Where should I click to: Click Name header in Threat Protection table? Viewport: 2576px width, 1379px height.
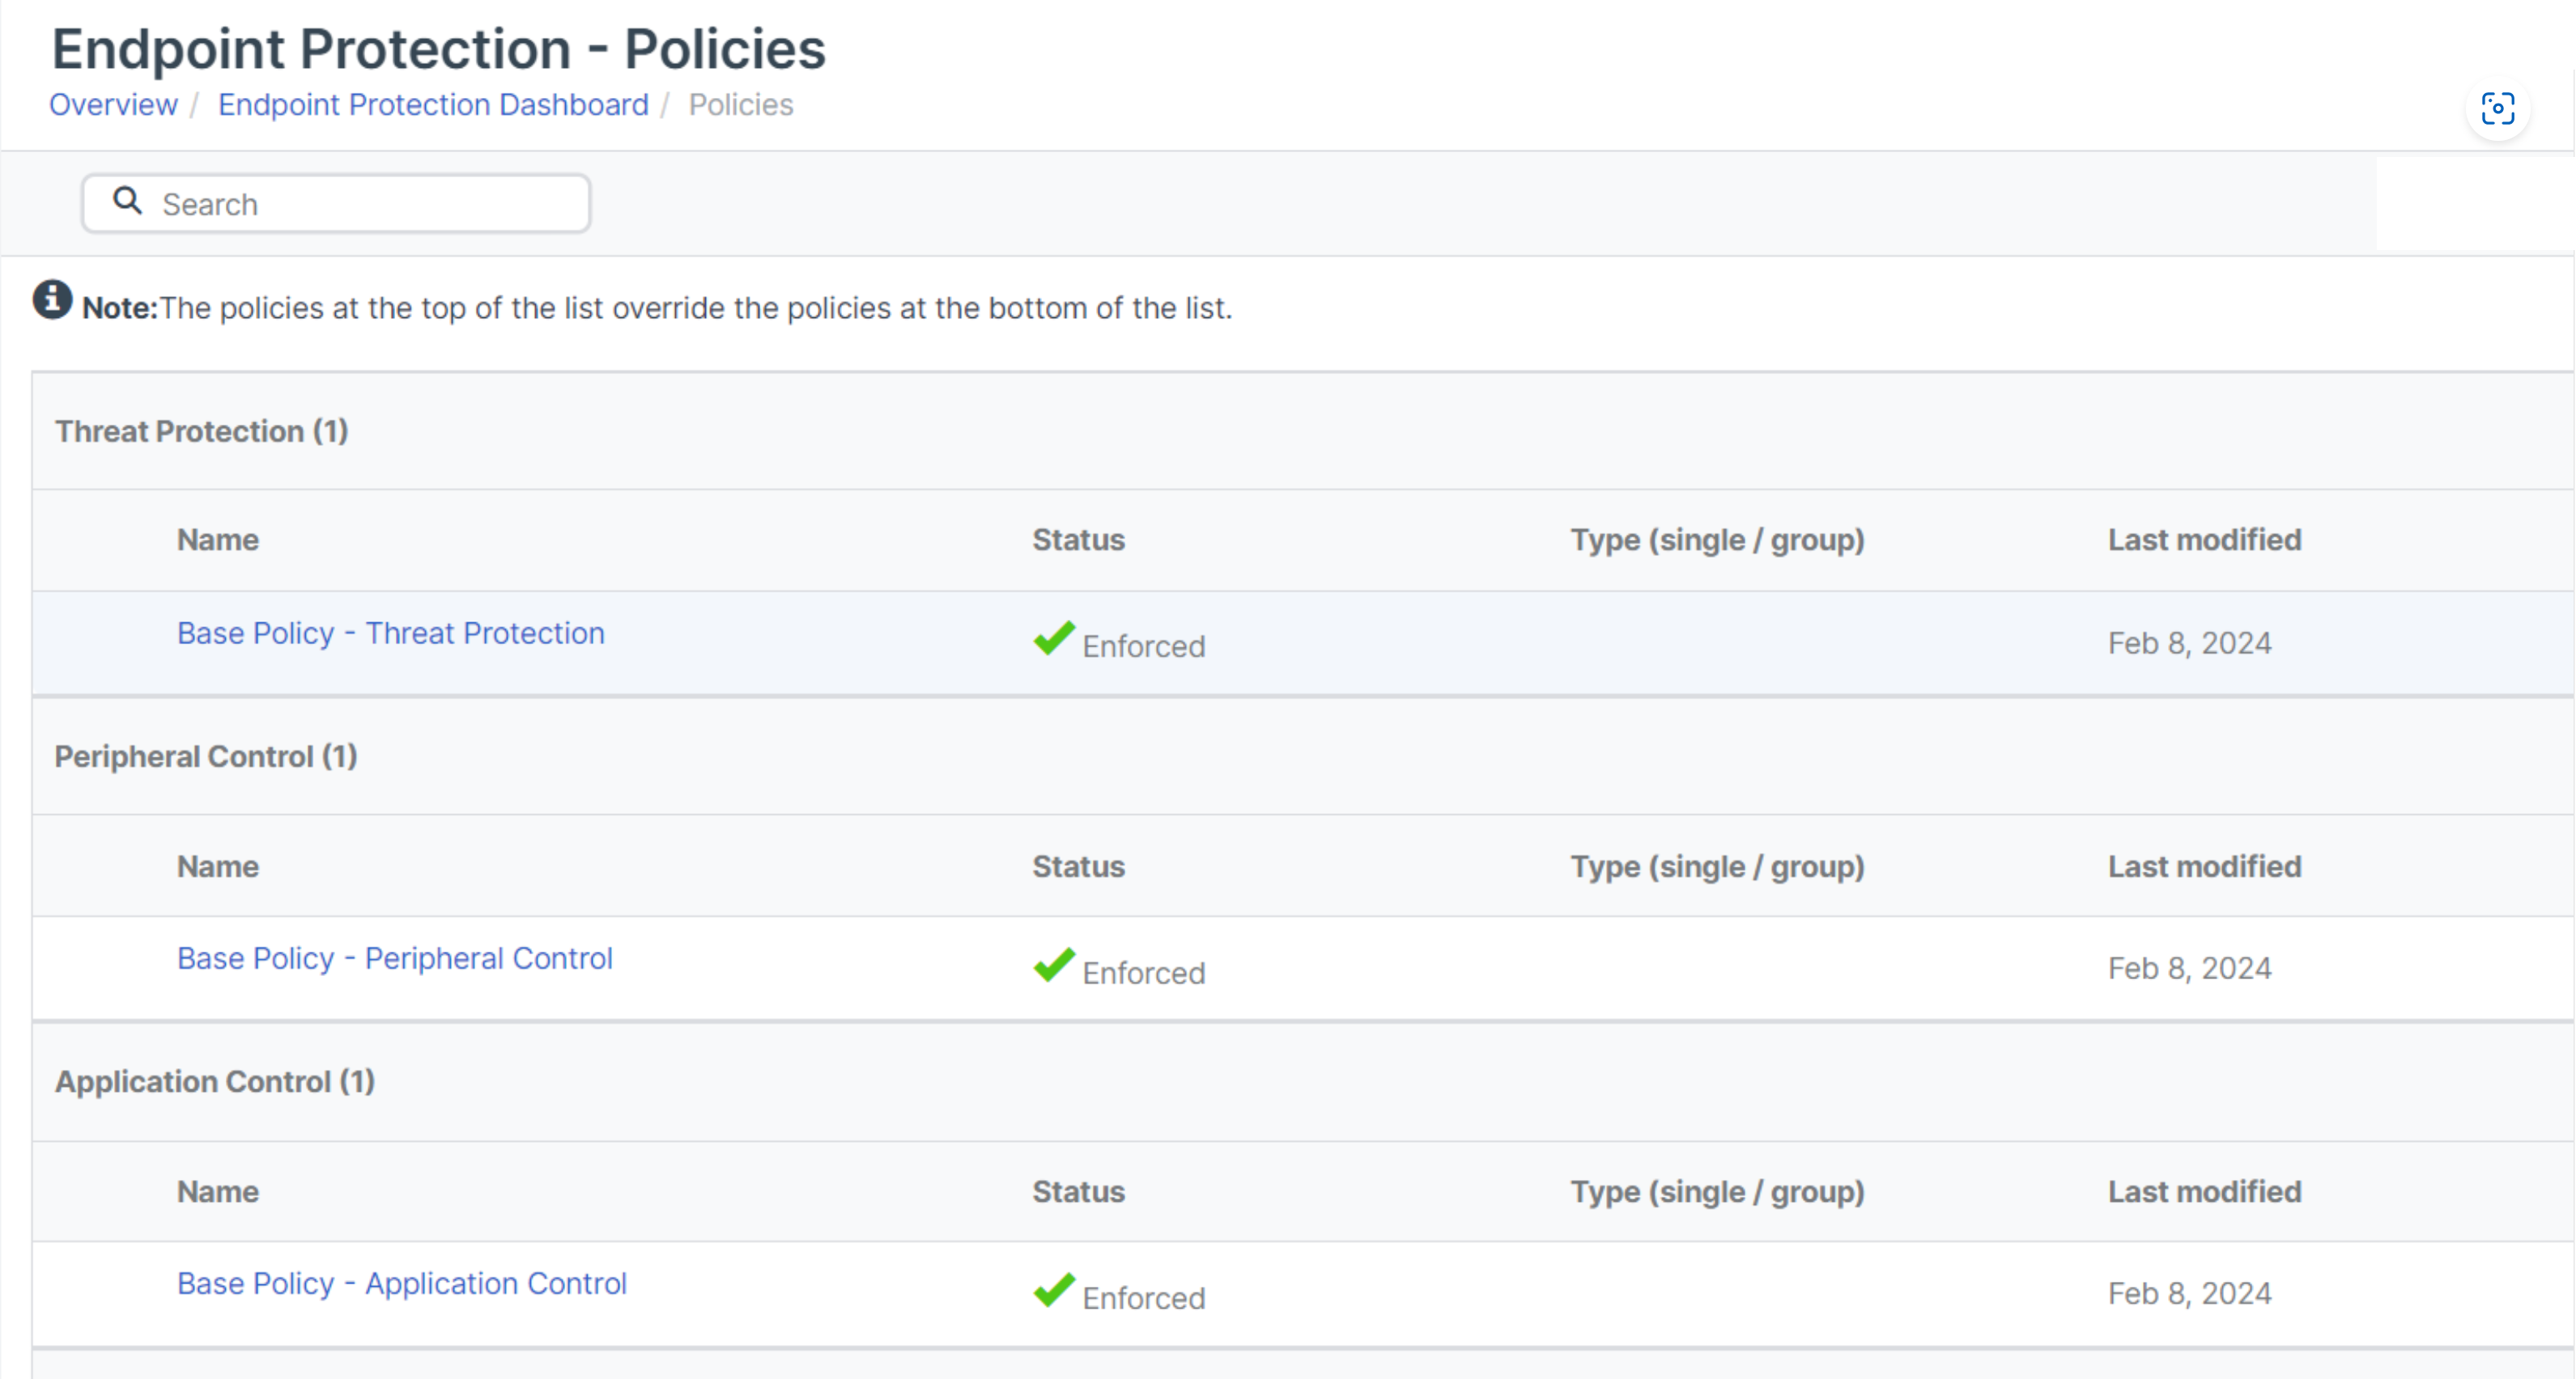(218, 540)
